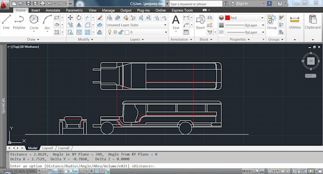Activate the Copy objects tool
This screenshot has width=323, height=174.
(70, 25)
